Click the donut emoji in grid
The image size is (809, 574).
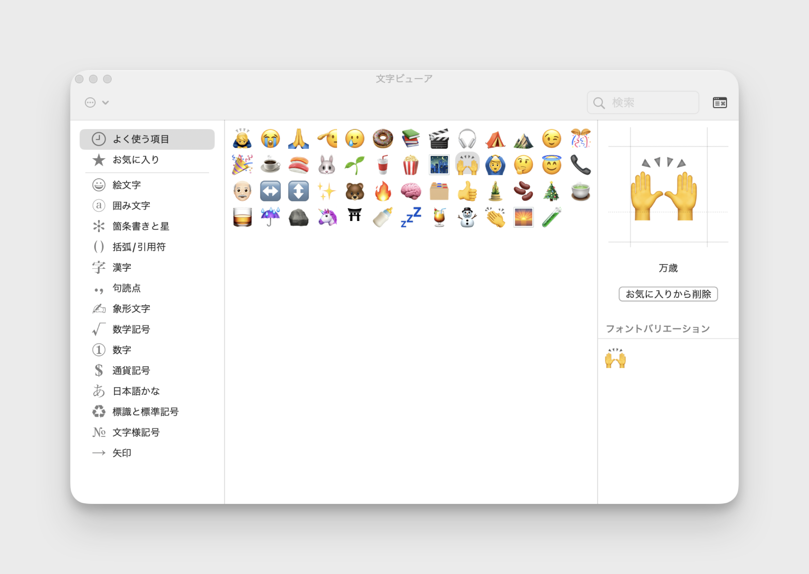tap(383, 139)
